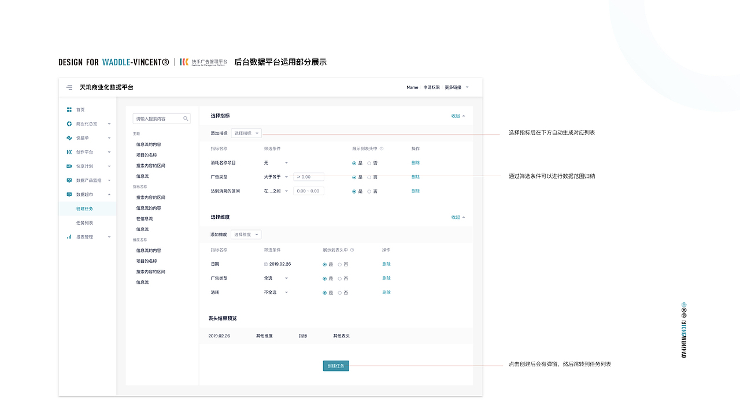This screenshot has height=416, width=740.
Task: Click the 数据产品监控 sidebar icon
Action: [69, 180]
